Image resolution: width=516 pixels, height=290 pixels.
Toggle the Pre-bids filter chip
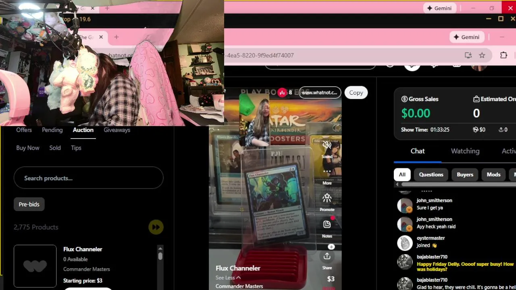(29, 204)
